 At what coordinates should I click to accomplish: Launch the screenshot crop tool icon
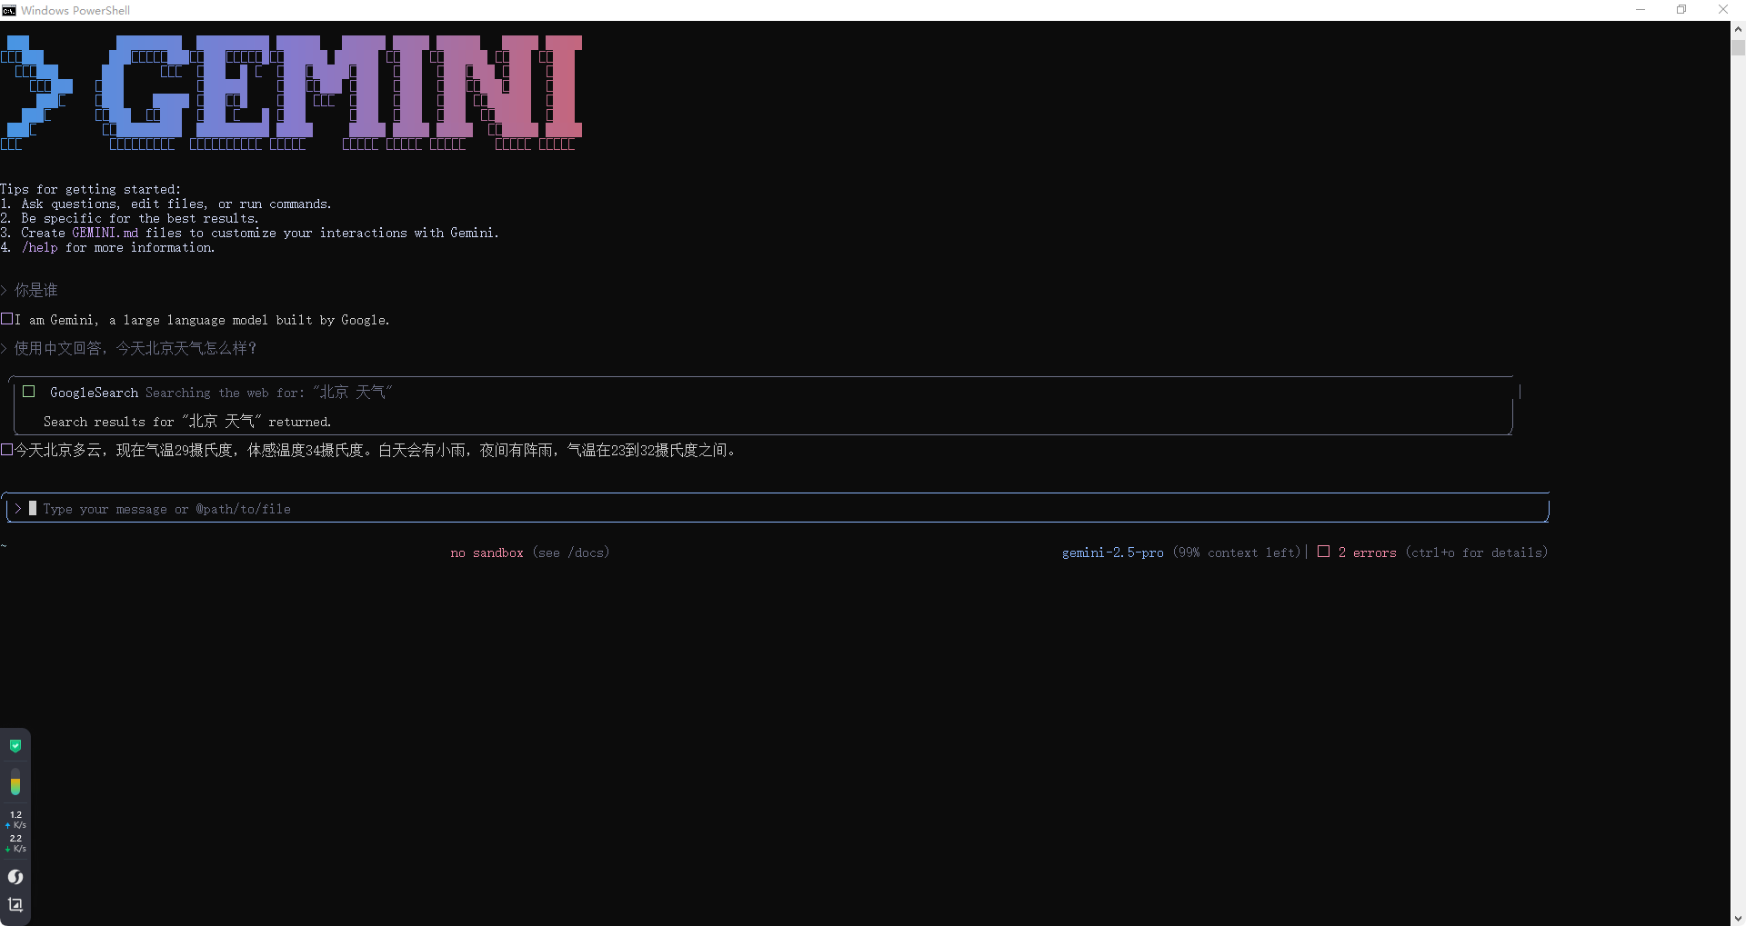click(15, 904)
